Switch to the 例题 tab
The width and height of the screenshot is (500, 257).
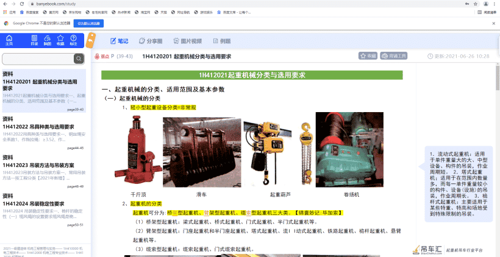click(x=221, y=41)
